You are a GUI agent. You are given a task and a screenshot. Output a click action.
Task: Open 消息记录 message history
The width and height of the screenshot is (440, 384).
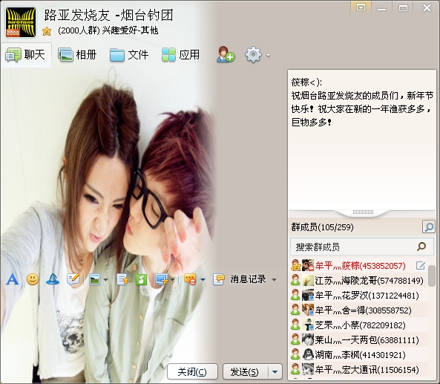248,279
